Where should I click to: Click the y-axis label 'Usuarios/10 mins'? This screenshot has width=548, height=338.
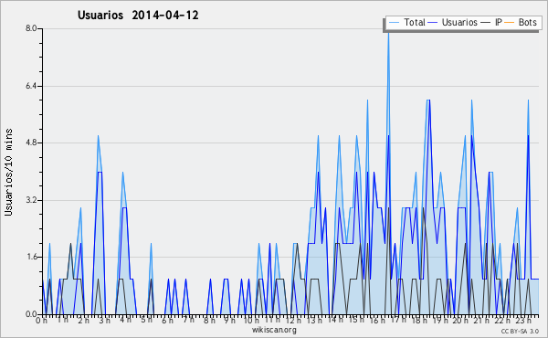click(9, 172)
